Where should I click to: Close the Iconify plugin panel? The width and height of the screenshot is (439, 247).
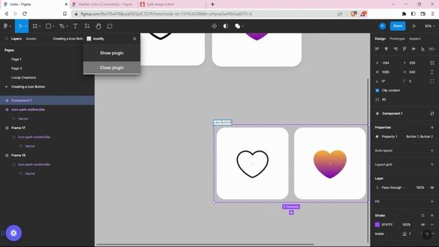point(134,38)
